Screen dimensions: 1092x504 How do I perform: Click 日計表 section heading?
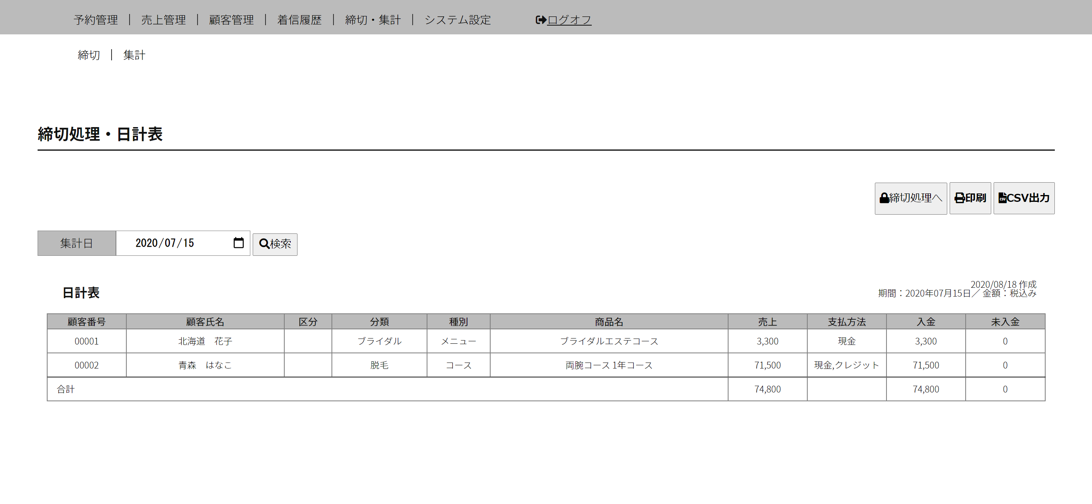point(81,293)
